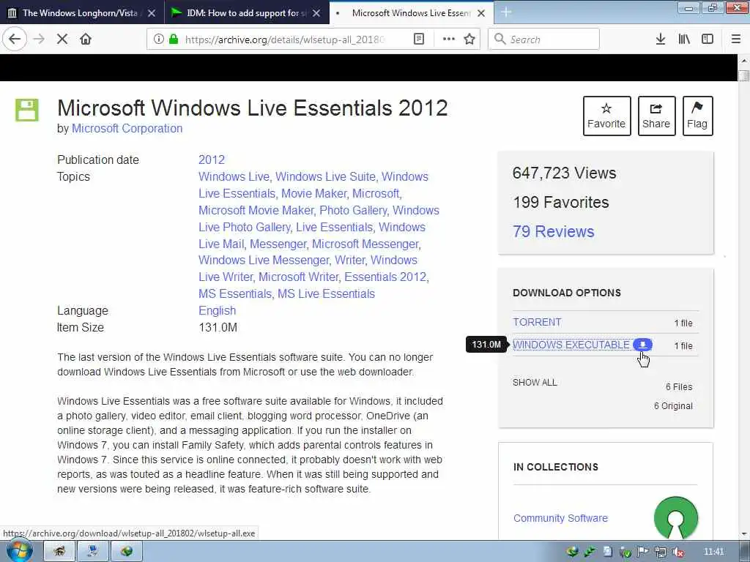Switch to the IDM How to add support tab

pyautogui.click(x=245, y=13)
